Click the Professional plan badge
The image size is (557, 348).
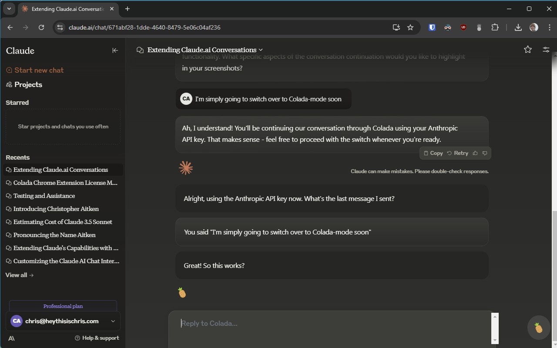[63, 306]
